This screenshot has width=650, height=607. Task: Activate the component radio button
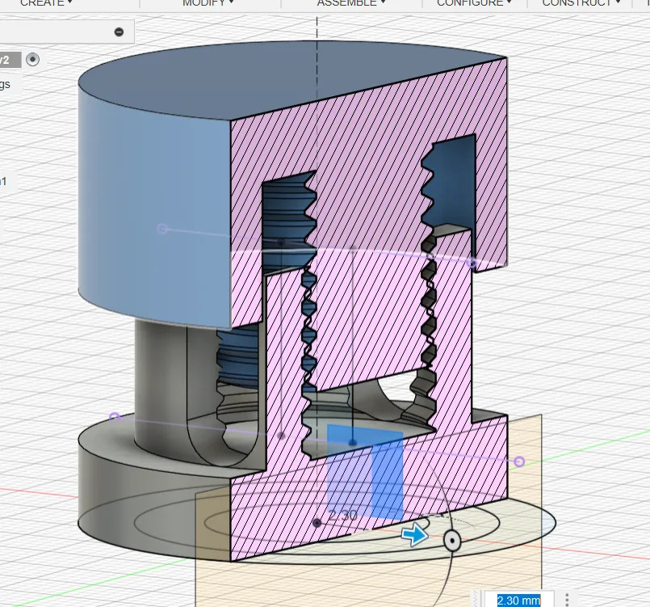(33, 60)
